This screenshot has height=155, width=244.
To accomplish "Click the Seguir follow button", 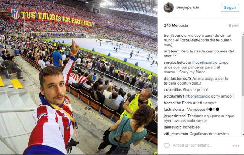I will (x=230, y=8).
